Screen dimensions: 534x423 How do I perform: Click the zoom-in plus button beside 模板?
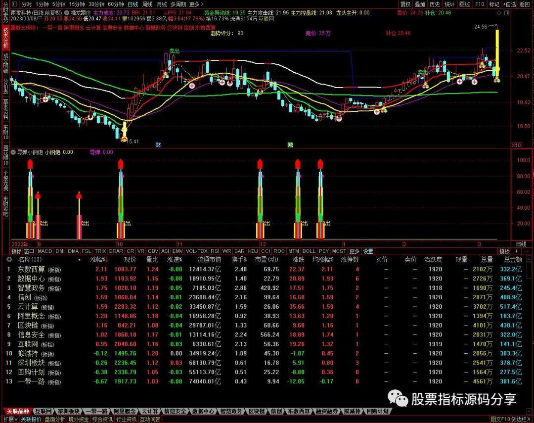tap(516, 251)
